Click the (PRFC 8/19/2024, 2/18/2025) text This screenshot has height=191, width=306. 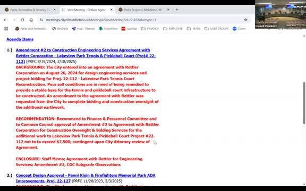(51, 62)
